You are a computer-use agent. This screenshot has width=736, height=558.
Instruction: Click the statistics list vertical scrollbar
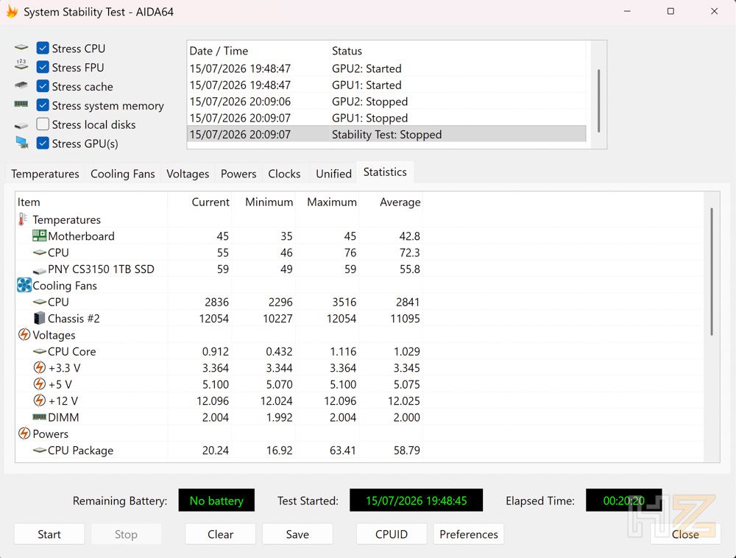tap(712, 272)
